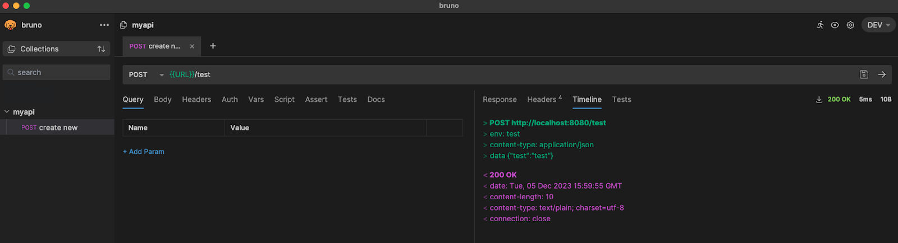This screenshot has width=898, height=243.
Task: Click the request content-type: application/json line
Action: tap(538, 144)
